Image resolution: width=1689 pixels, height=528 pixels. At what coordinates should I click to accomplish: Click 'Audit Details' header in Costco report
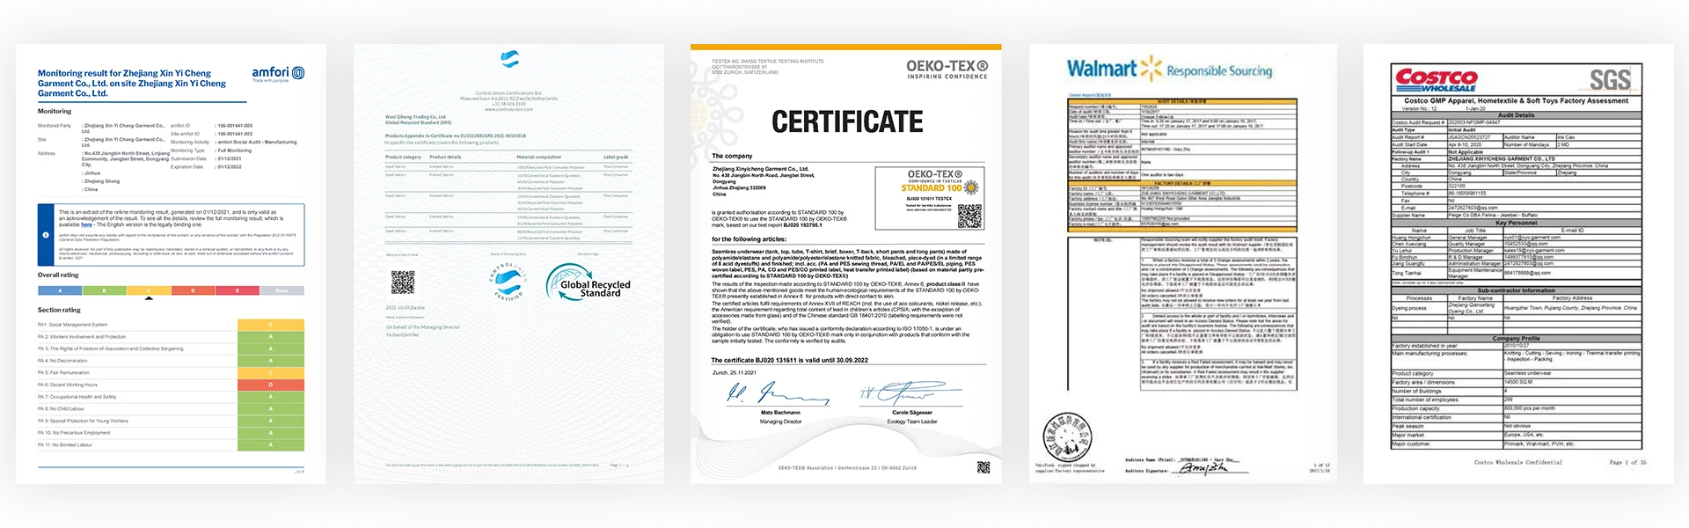1517,115
